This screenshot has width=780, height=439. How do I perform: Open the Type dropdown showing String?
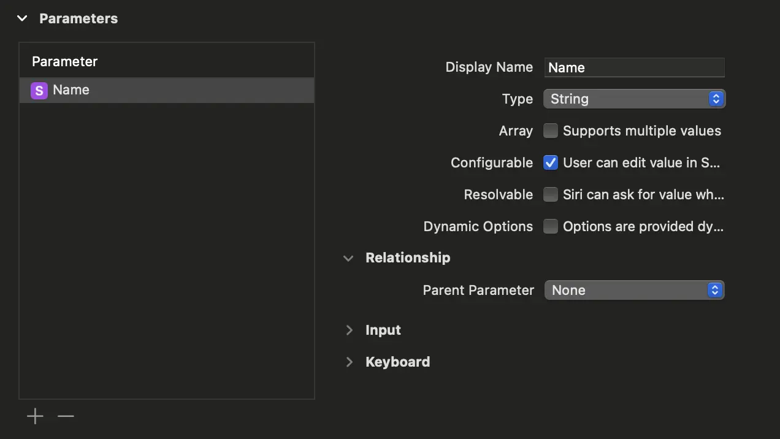tap(634, 99)
